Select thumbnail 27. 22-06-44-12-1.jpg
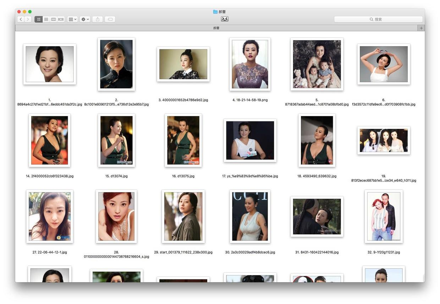Image resolution: width=440 pixels, height=304 pixels. point(50,216)
